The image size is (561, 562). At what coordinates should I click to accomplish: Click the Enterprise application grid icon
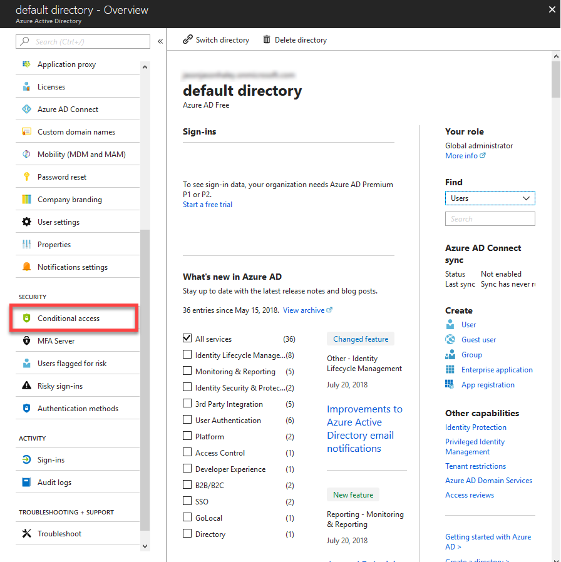pos(450,369)
